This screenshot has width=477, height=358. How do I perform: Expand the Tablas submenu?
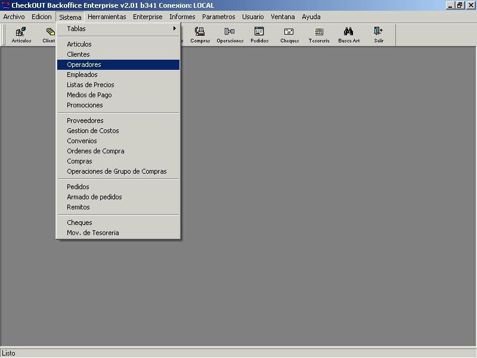tap(118, 29)
